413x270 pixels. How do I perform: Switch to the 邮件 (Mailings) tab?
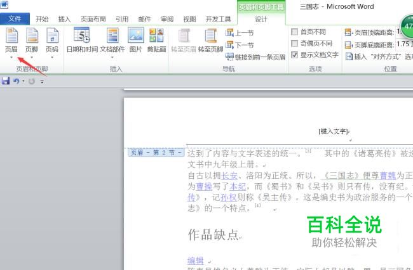click(145, 19)
